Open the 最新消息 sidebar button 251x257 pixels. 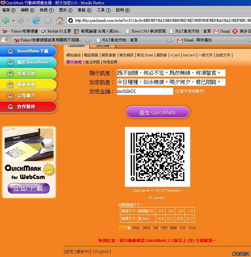pyautogui.click(x=28, y=84)
